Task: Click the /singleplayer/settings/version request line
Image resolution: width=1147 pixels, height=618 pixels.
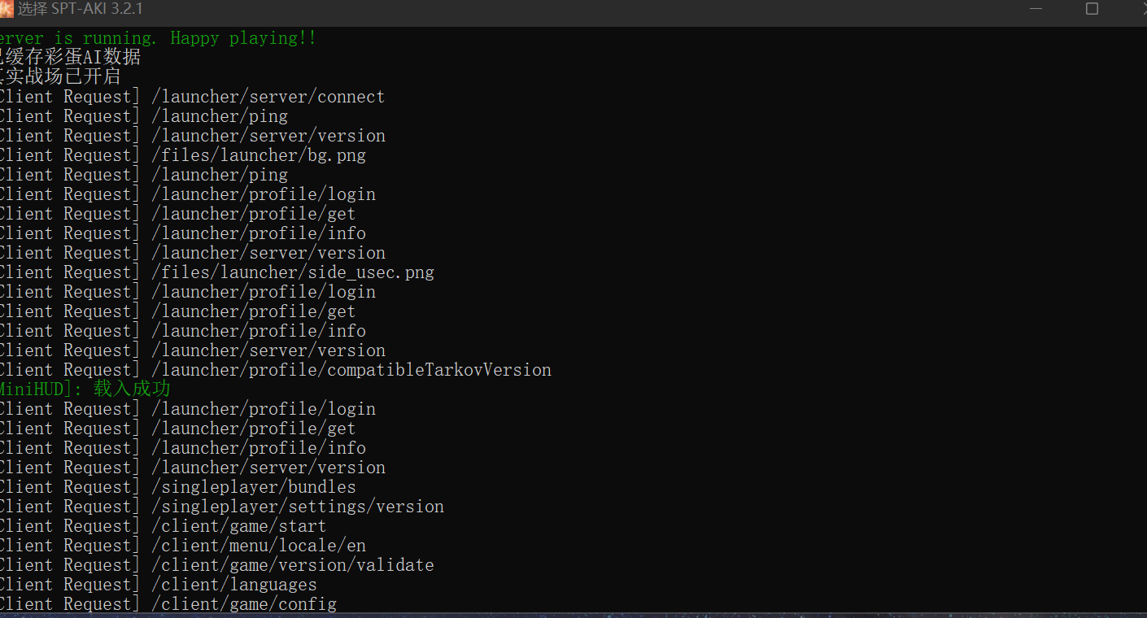Action: (221, 507)
